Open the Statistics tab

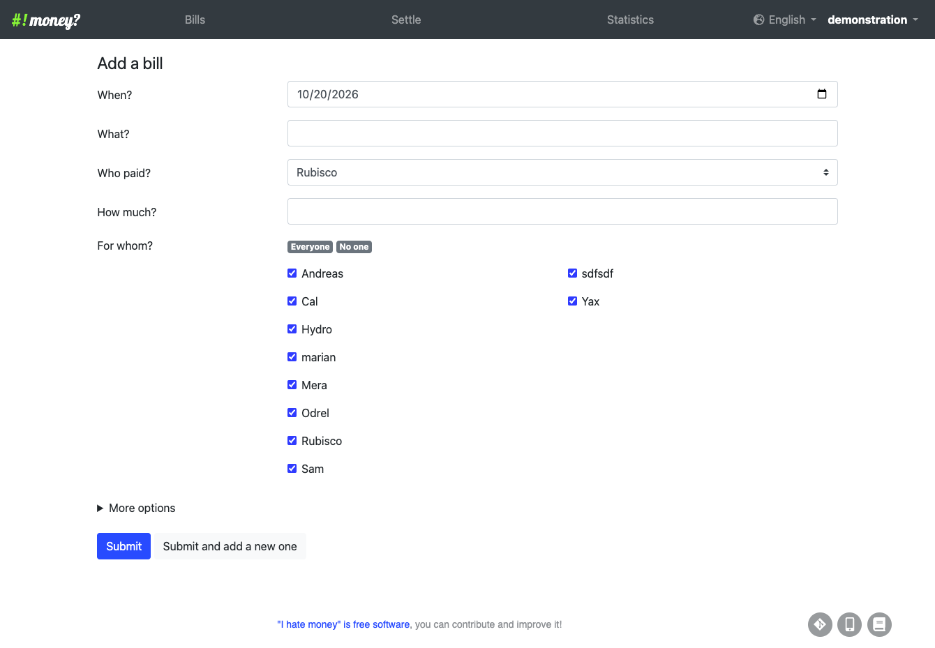point(630,20)
